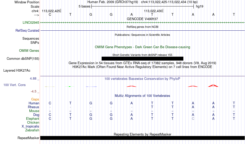Click the Human Feb. 2009 (GRCh37/hg19) header

pos(113,2)
